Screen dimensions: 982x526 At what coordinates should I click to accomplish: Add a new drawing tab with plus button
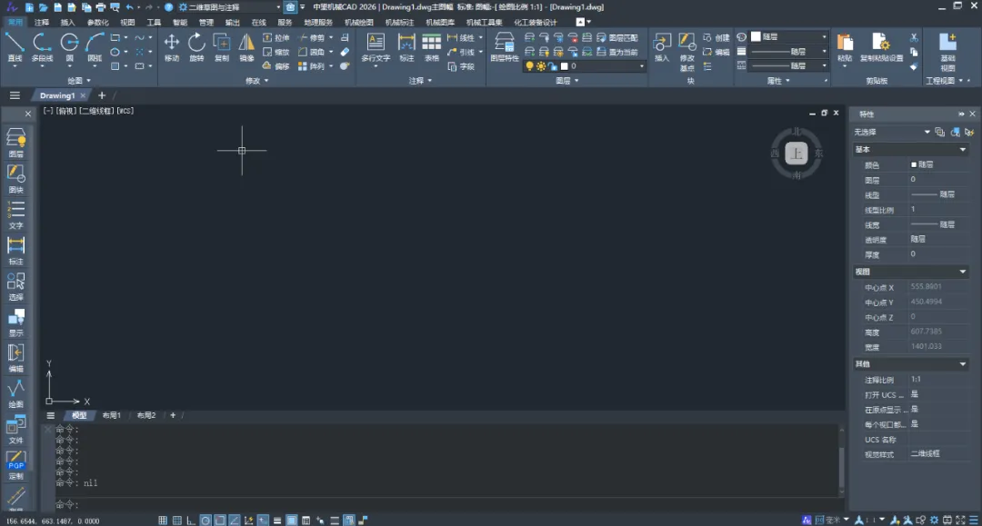click(102, 95)
